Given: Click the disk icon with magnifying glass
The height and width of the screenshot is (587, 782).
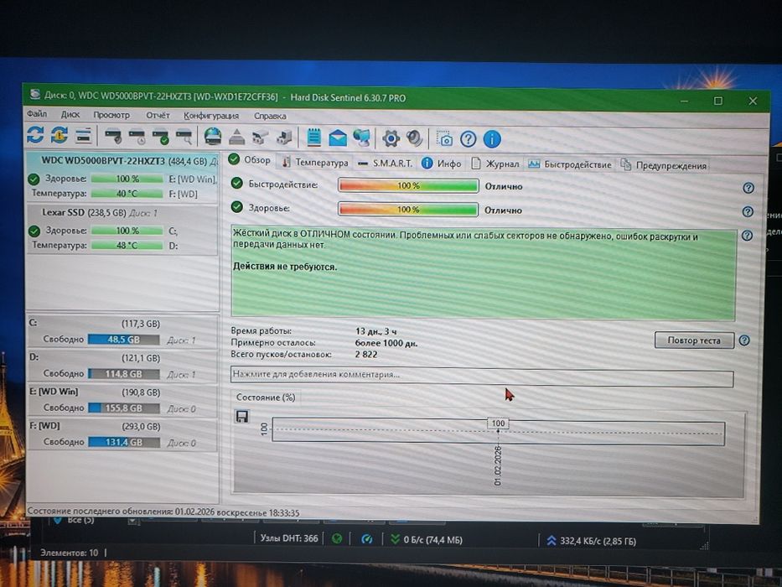Looking at the screenshot, I should coord(184,136).
